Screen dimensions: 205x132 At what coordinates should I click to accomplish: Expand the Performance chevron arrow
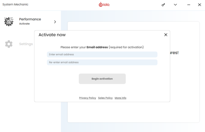click(x=55, y=22)
